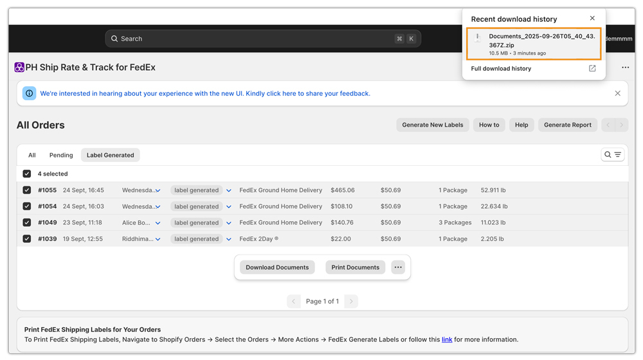Expand Riddhima... customer dropdown for order #1039

coord(158,239)
